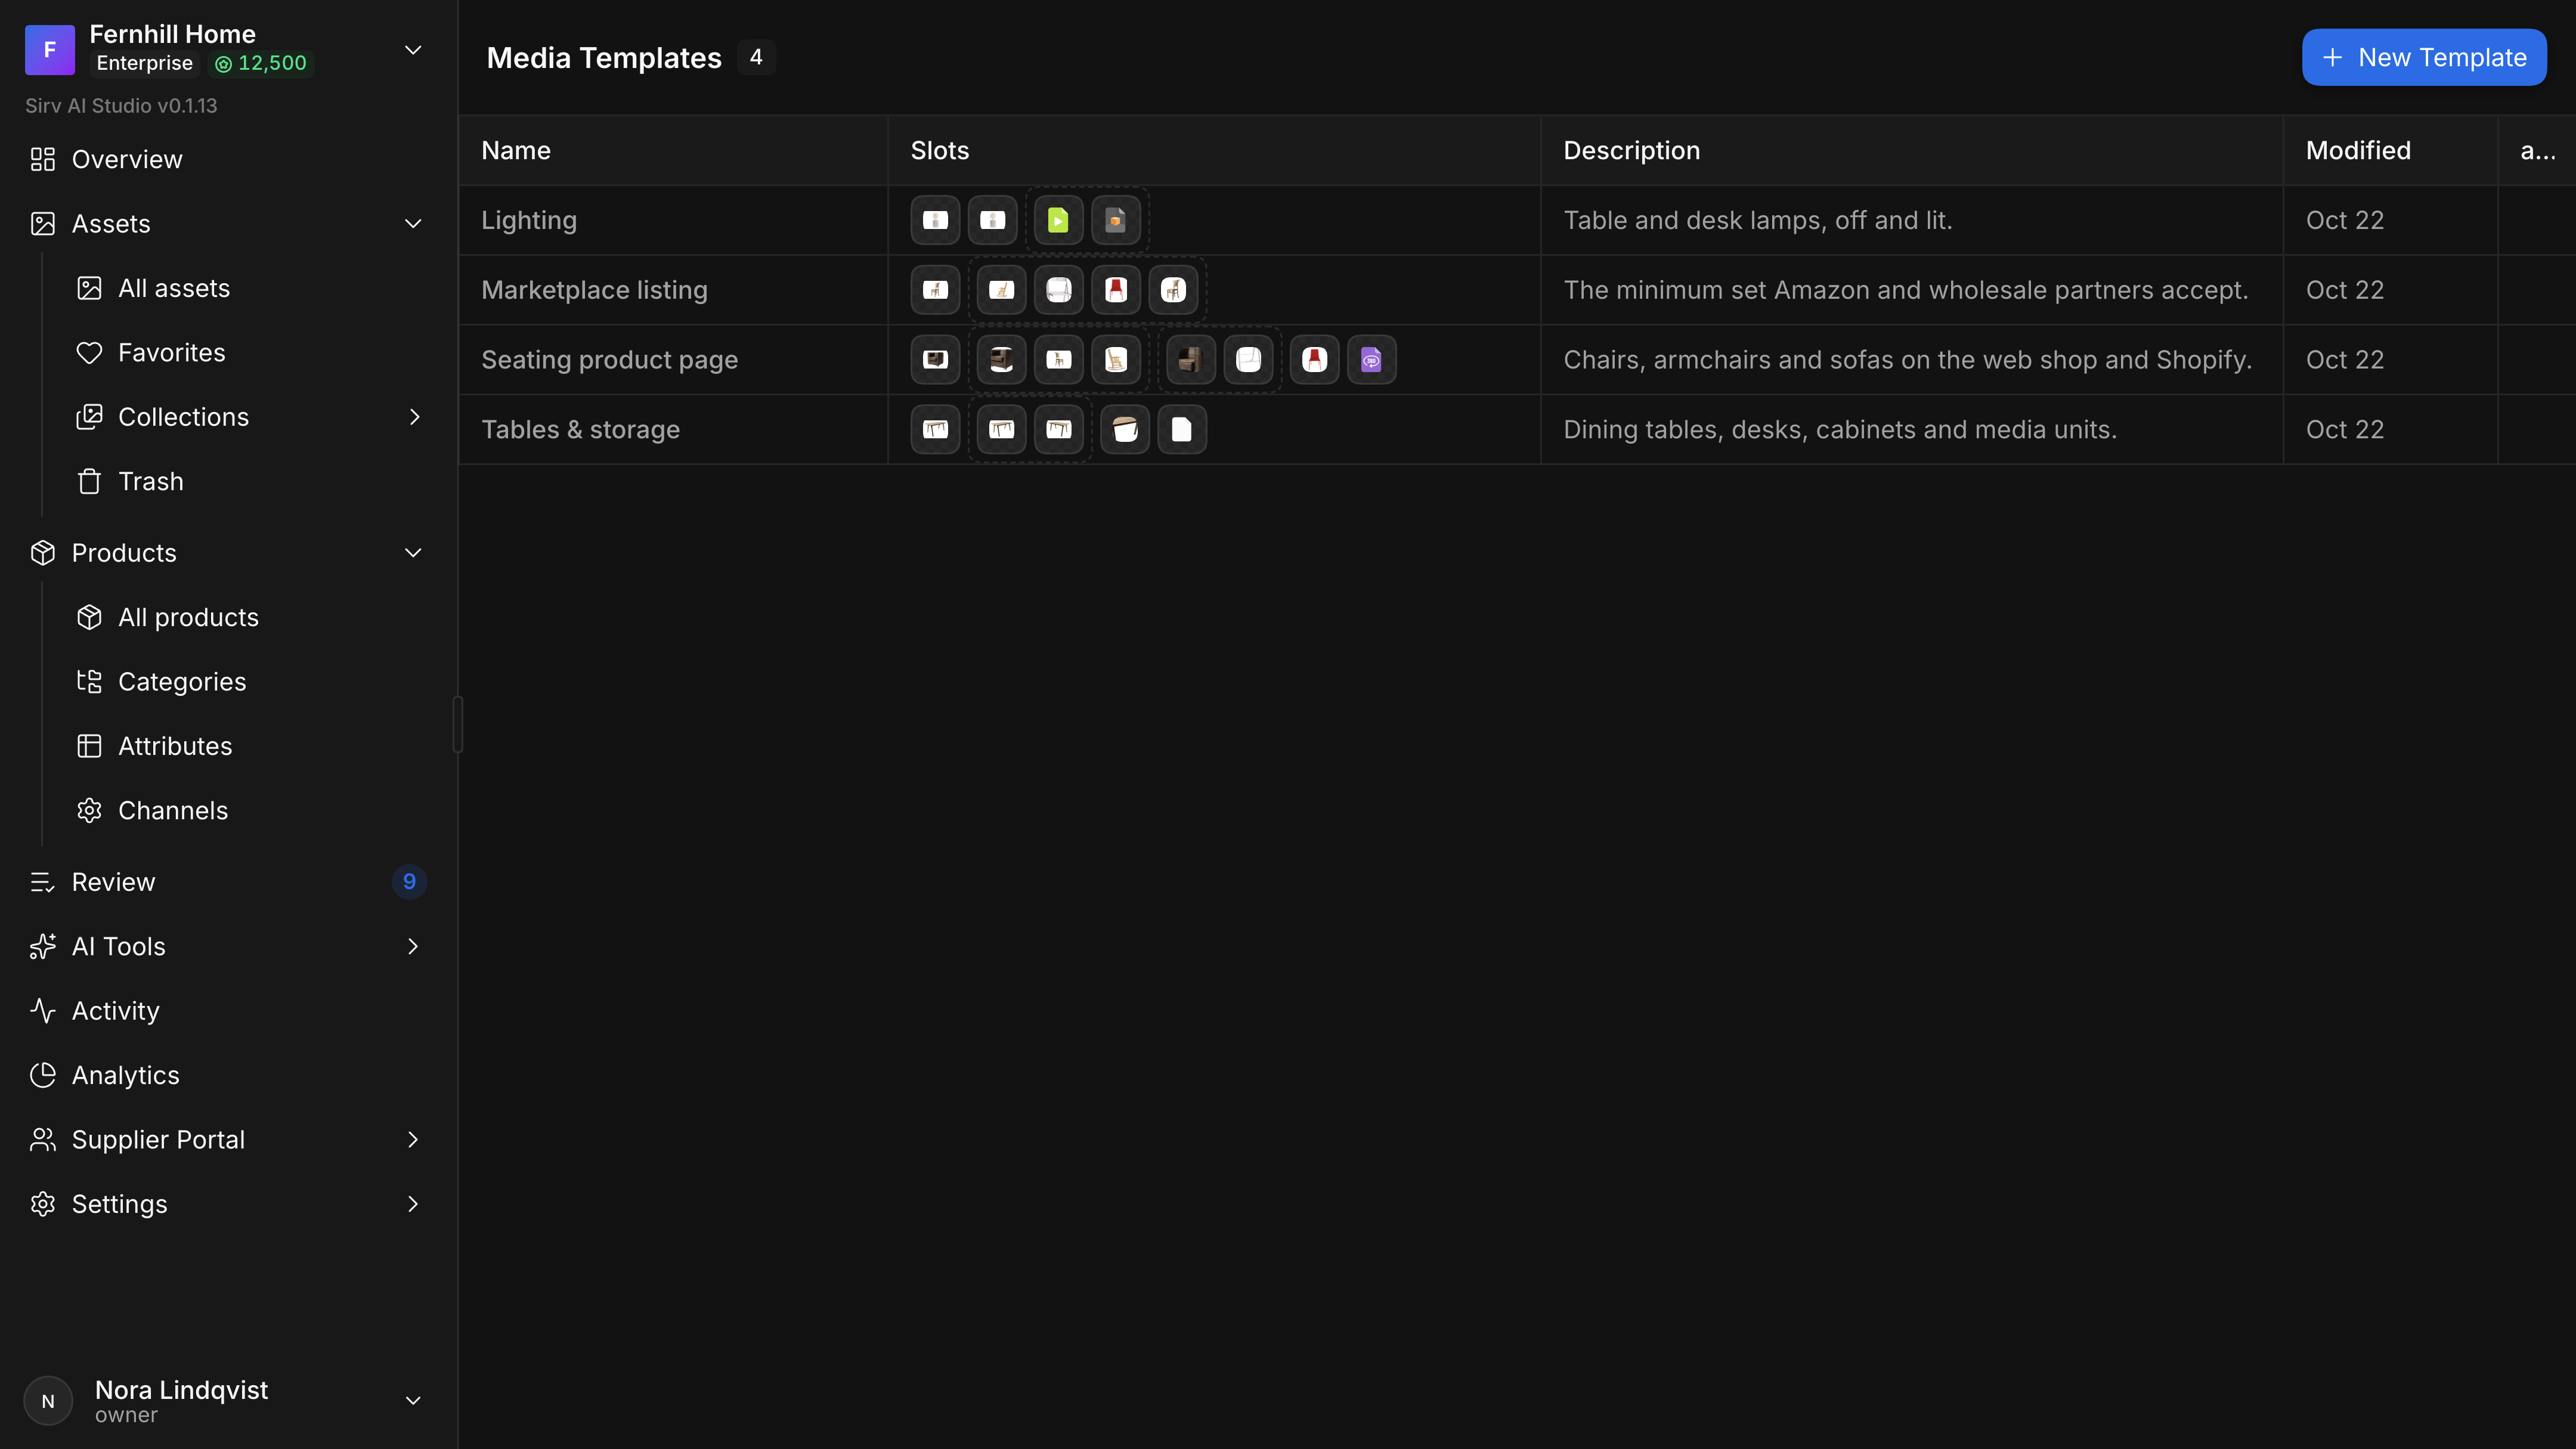The width and height of the screenshot is (2576, 1449).
Task: Click the Settings gear icon
Action: coord(42,1204)
